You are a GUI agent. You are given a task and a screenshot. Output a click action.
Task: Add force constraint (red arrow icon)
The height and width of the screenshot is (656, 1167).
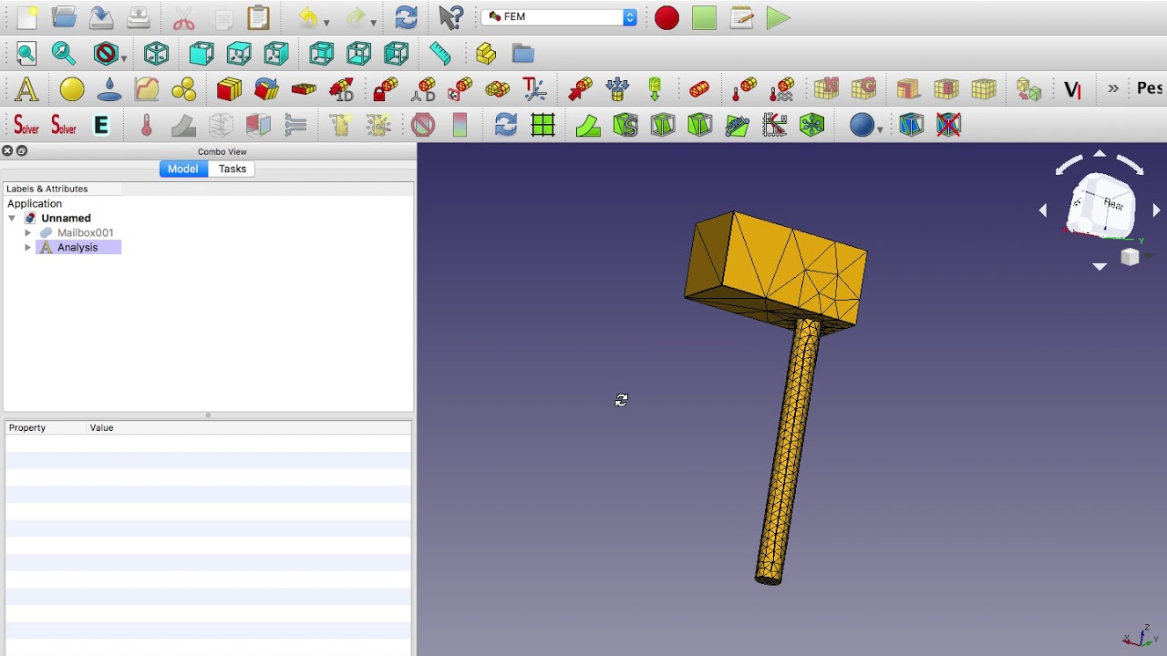point(580,89)
